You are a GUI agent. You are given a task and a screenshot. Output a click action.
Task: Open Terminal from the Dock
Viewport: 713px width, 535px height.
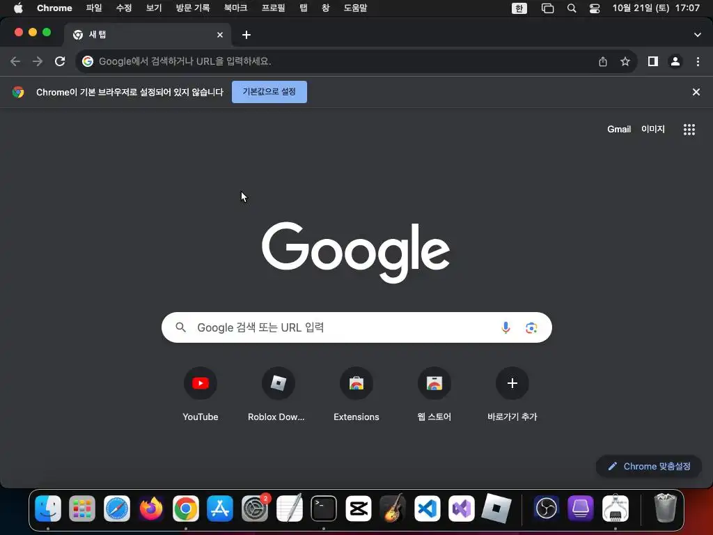click(x=324, y=508)
